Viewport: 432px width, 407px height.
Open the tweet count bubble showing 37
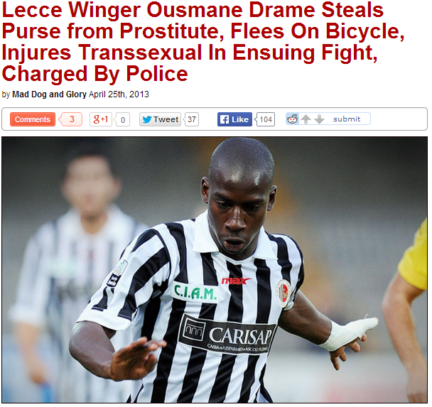191,119
